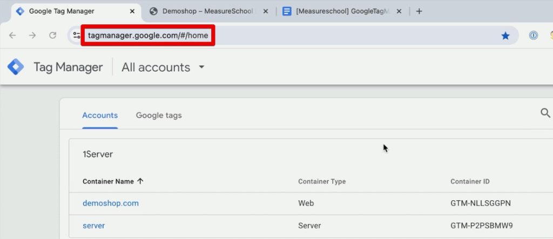
Task: Switch to the [Measureschool] GoogleTagManager doc tab
Action: click(x=342, y=11)
